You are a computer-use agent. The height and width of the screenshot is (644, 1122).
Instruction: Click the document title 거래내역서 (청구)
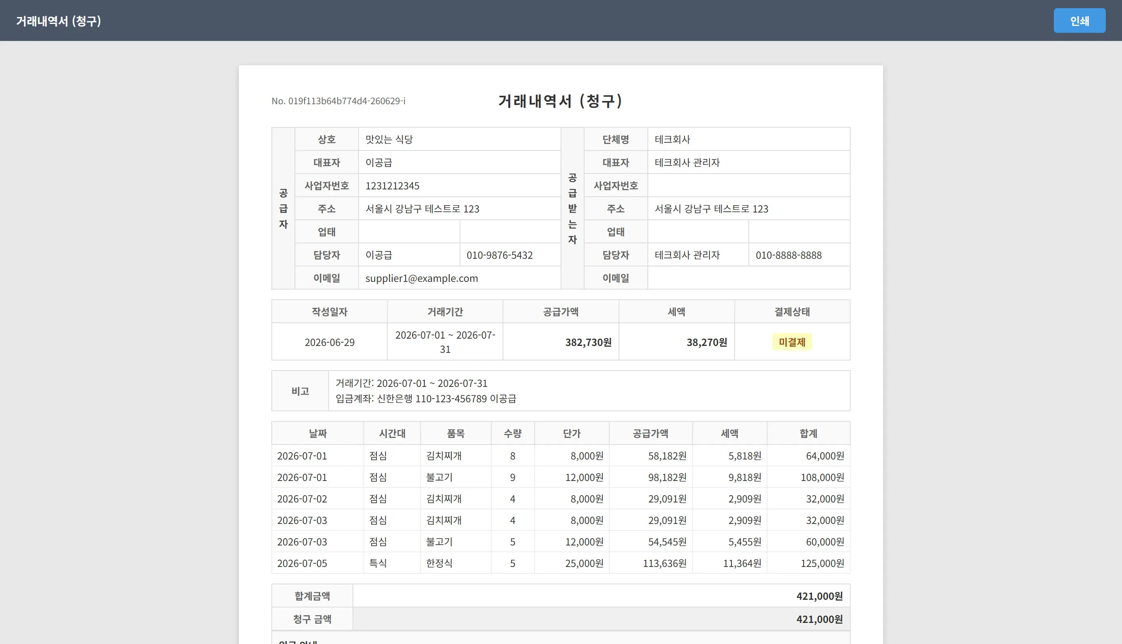coord(561,101)
